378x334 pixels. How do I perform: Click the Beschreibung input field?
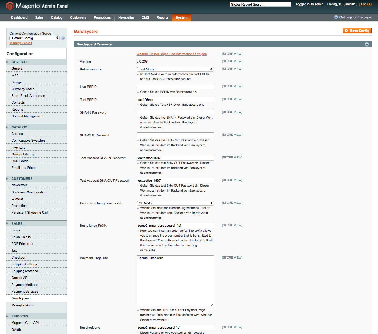[x=175, y=328]
